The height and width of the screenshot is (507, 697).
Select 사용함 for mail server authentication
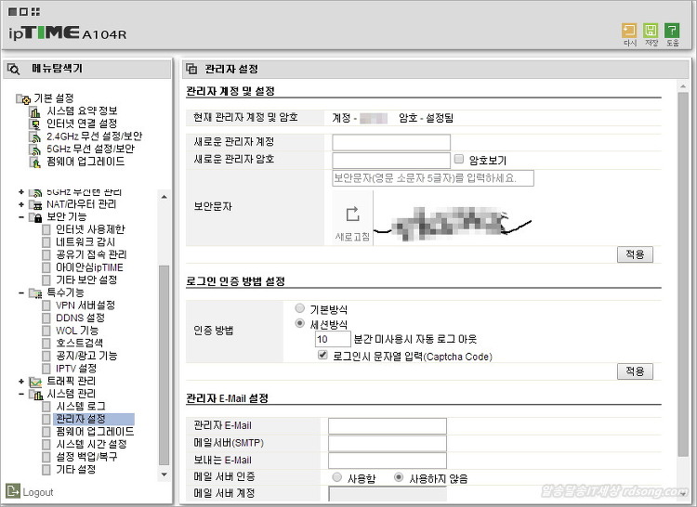click(337, 477)
